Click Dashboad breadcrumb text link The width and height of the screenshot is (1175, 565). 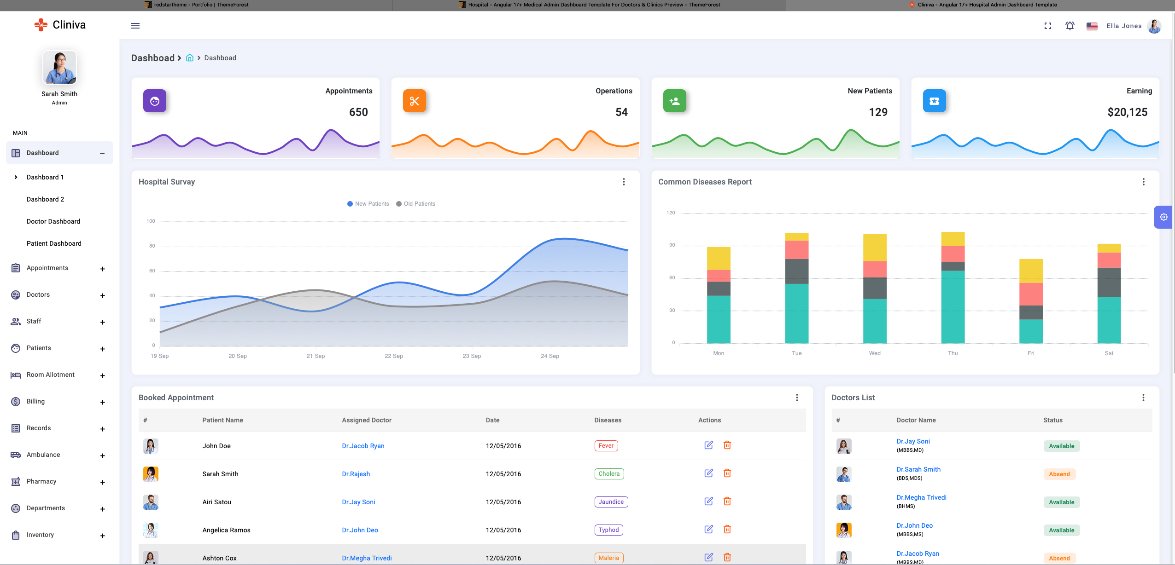(x=220, y=58)
